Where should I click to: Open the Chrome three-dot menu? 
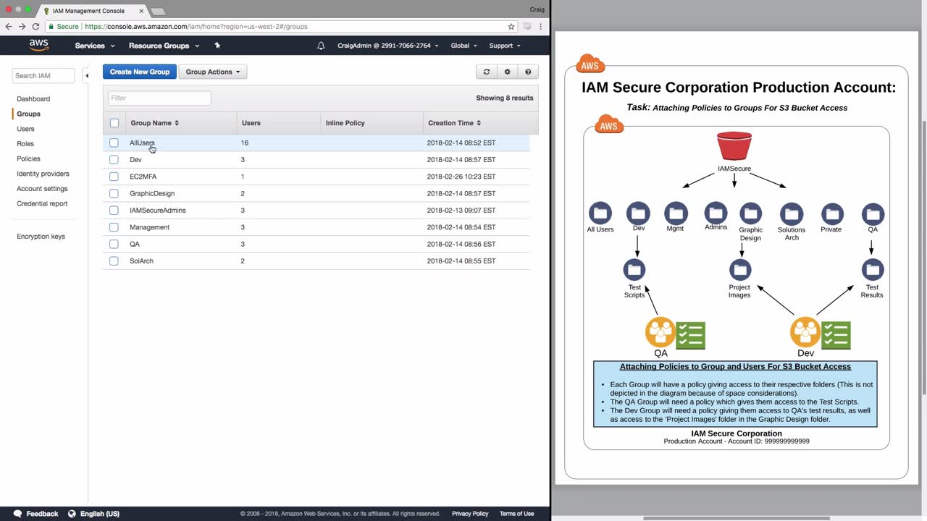(540, 26)
